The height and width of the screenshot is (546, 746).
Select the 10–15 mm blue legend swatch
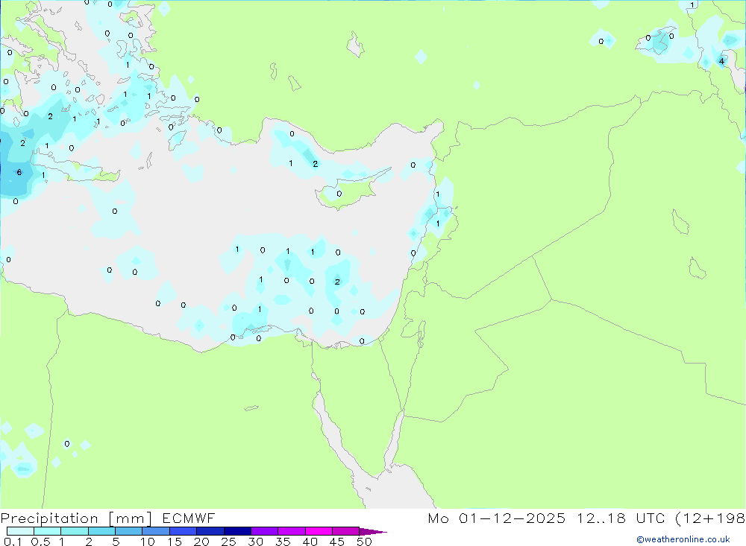[x=156, y=531]
